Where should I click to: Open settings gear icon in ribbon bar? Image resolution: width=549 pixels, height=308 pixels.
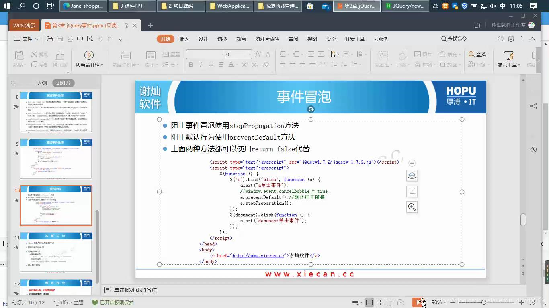click(511, 39)
